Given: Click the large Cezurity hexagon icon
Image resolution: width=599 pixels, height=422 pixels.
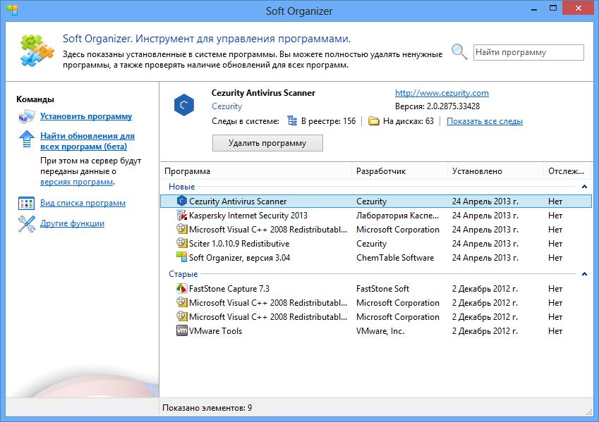Looking at the screenshot, I should coord(184,105).
